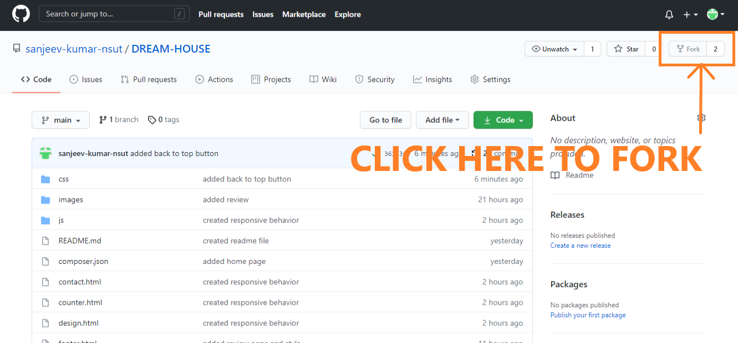738x343 pixels.
Task: Open the Unwatch dropdown
Action: tap(554, 49)
